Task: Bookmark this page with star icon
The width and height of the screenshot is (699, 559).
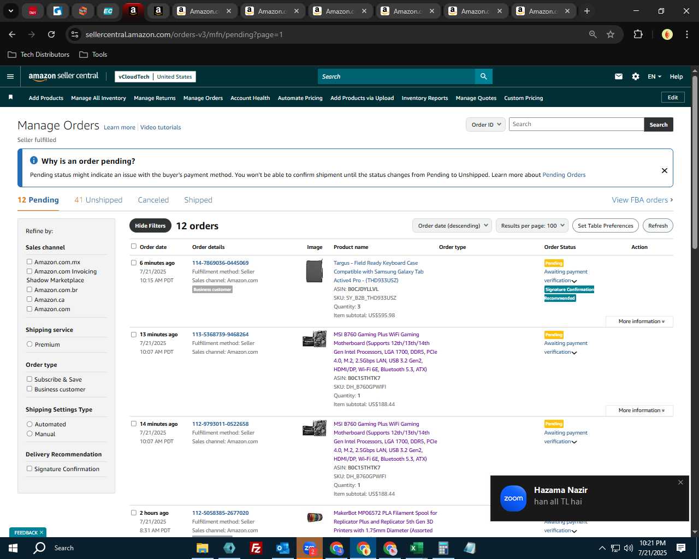Action: (x=611, y=34)
